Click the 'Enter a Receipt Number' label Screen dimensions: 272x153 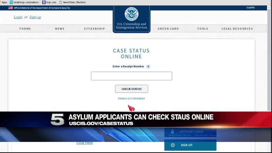pos(128,66)
